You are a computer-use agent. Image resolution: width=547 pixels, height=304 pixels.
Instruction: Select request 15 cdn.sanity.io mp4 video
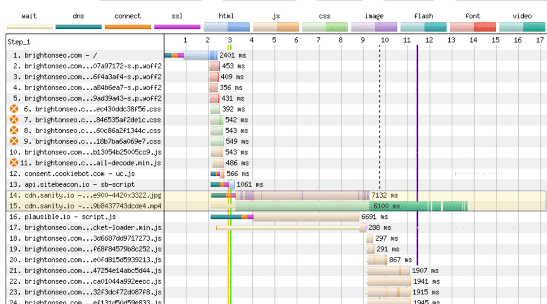[85, 206]
